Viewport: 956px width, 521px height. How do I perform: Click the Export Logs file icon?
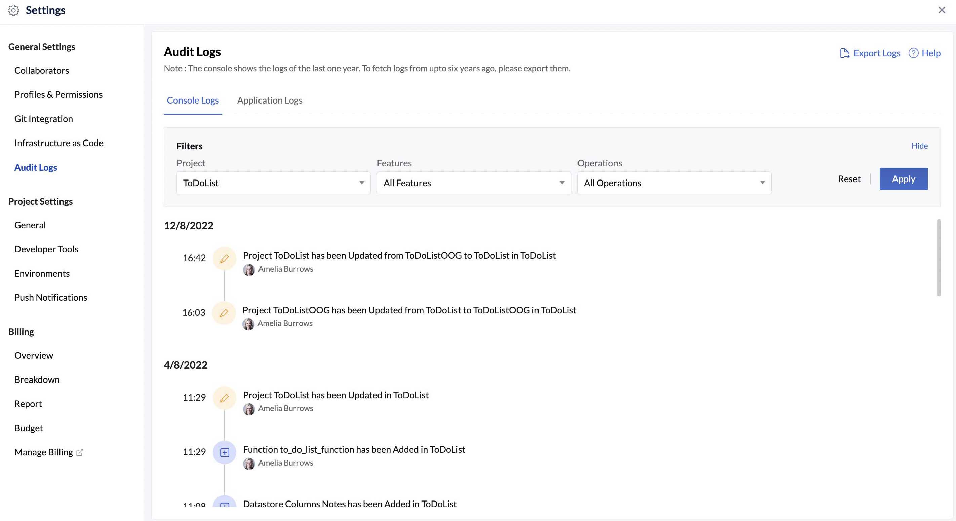point(844,53)
